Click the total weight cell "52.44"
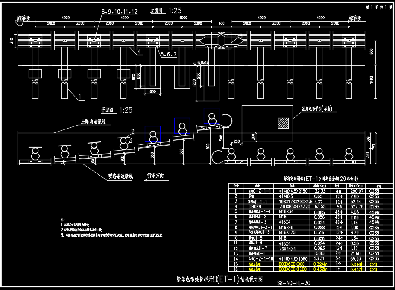 pos(355,202)
